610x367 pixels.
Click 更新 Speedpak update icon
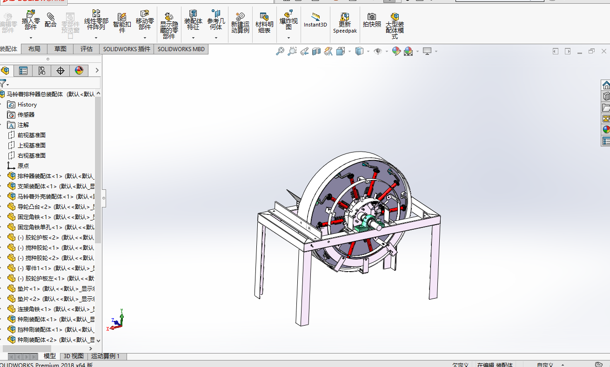pos(345,23)
